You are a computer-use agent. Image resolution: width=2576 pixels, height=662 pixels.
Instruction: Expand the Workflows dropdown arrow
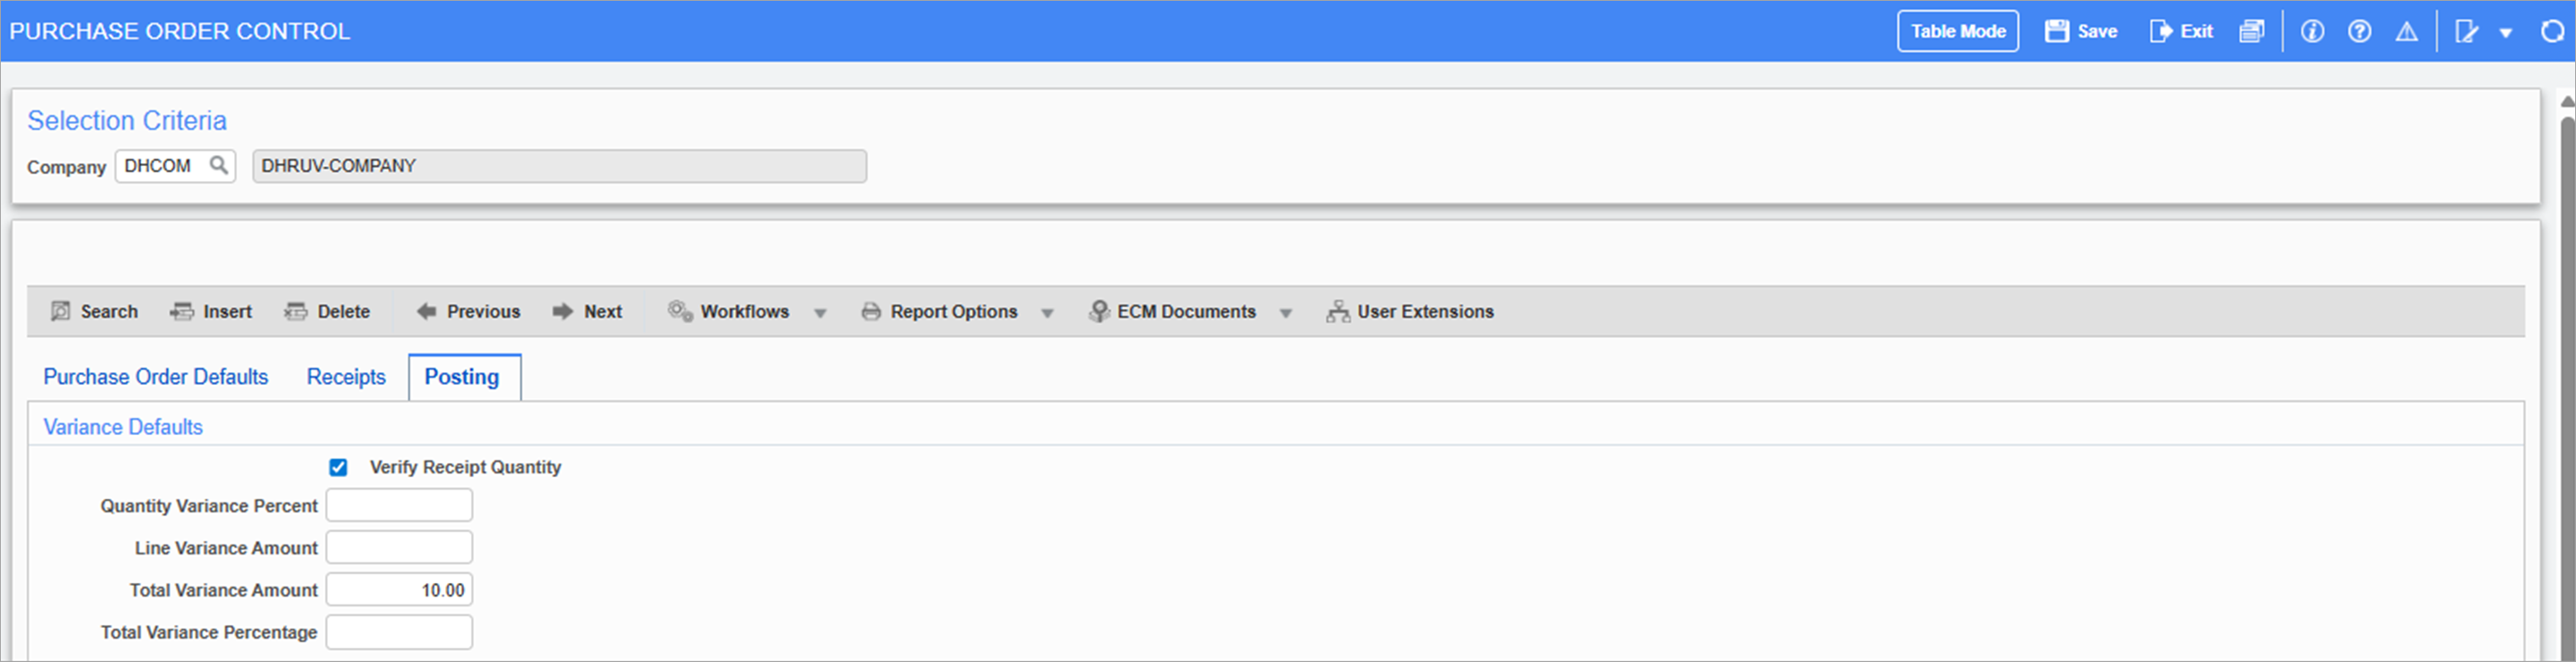(x=820, y=313)
